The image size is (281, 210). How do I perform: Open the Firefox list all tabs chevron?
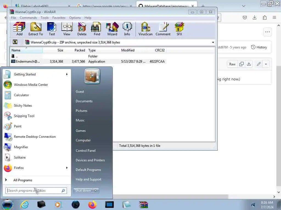coord(244,6)
